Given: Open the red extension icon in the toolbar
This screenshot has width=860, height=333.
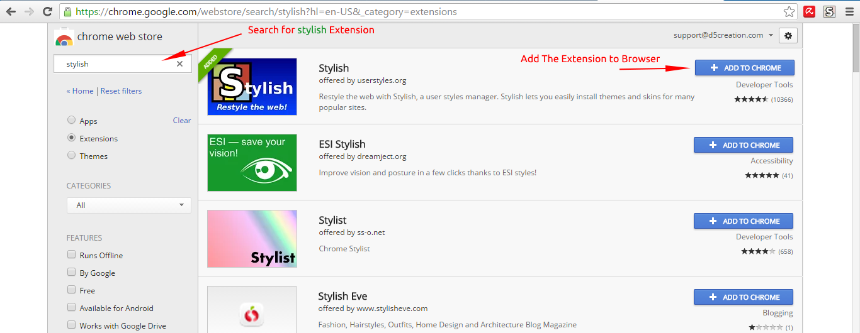Looking at the screenshot, I should (810, 11).
